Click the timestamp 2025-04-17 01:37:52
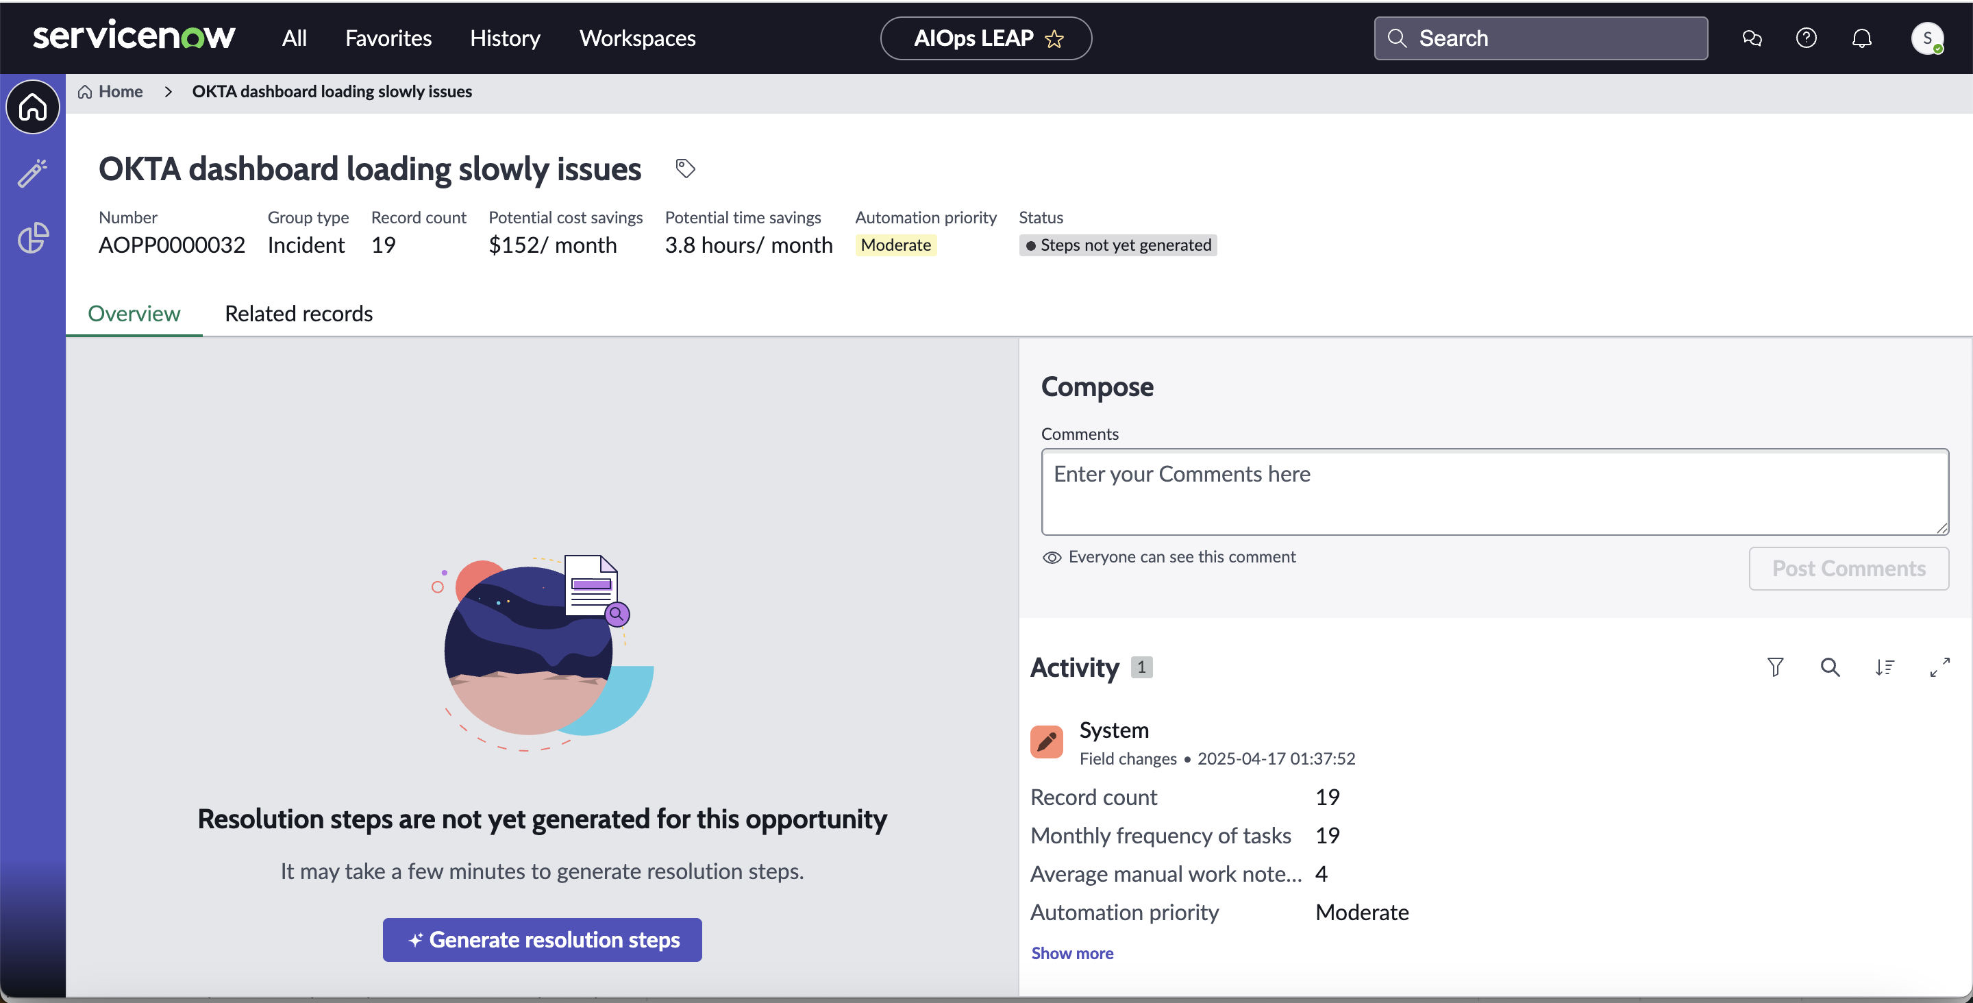Screen dimensions: 1973x1003 (x=1276, y=758)
